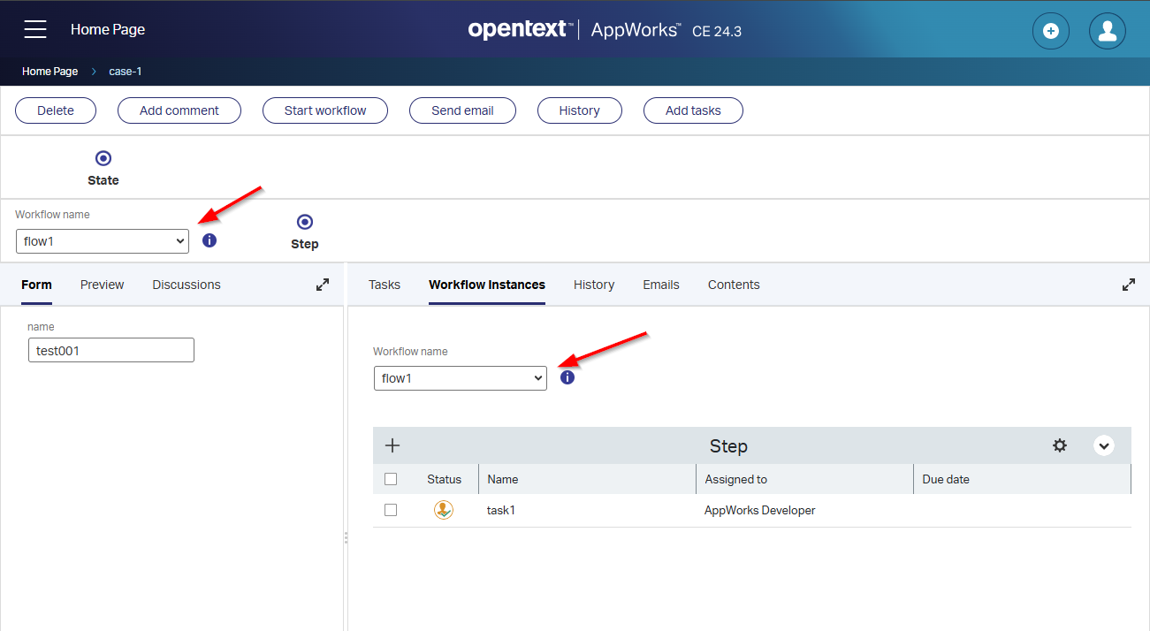The height and width of the screenshot is (631, 1150).
Task: Add a new Step with plus icon
Action: (393, 445)
